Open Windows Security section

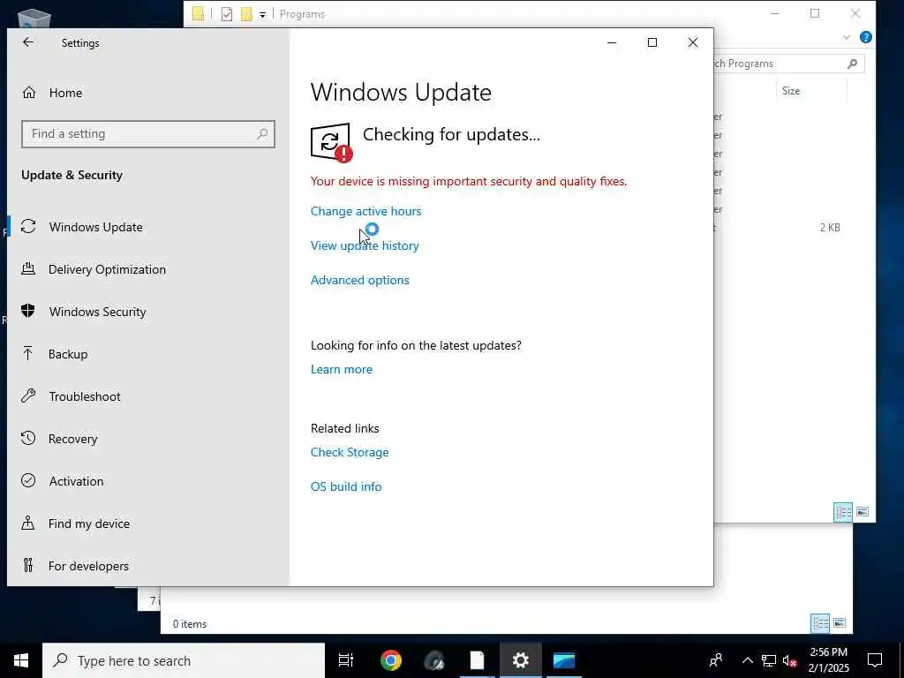pos(97,312)
